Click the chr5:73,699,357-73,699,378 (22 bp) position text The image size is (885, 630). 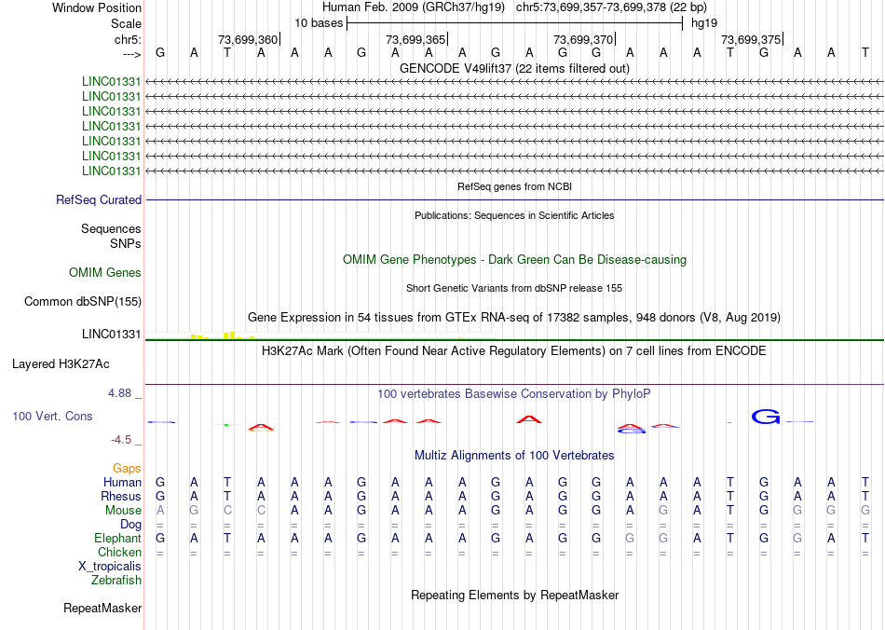(611, 7)
